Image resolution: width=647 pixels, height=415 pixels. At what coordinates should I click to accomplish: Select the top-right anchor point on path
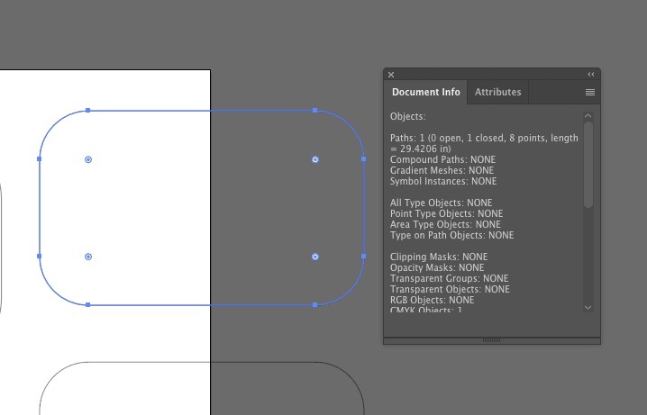315,111
